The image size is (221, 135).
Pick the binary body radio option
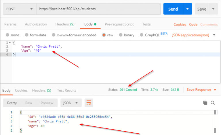pyautogui.click(x=121, y=35)
